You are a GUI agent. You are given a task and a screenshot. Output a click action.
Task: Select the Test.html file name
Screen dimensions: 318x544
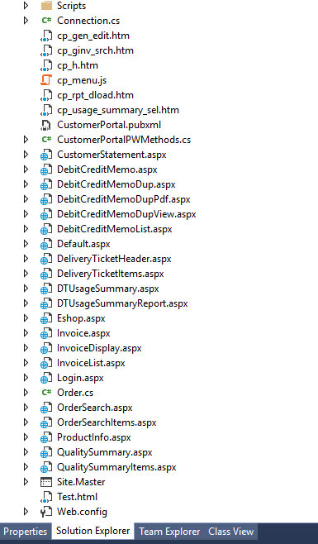pyautogui.click(x=78, y=497)
